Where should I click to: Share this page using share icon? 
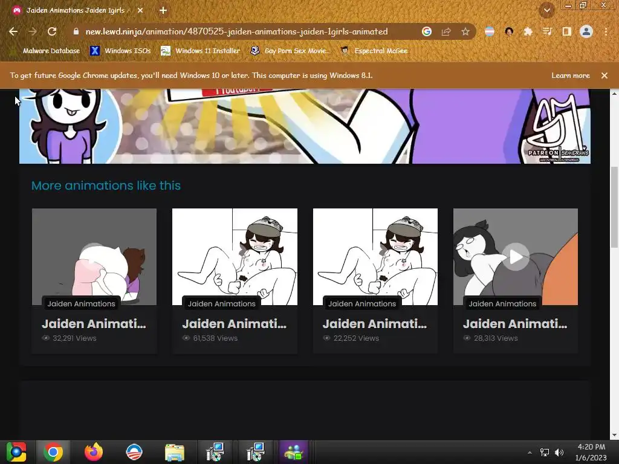tap(446, 31)
